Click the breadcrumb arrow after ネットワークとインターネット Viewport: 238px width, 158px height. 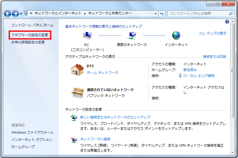85,14
